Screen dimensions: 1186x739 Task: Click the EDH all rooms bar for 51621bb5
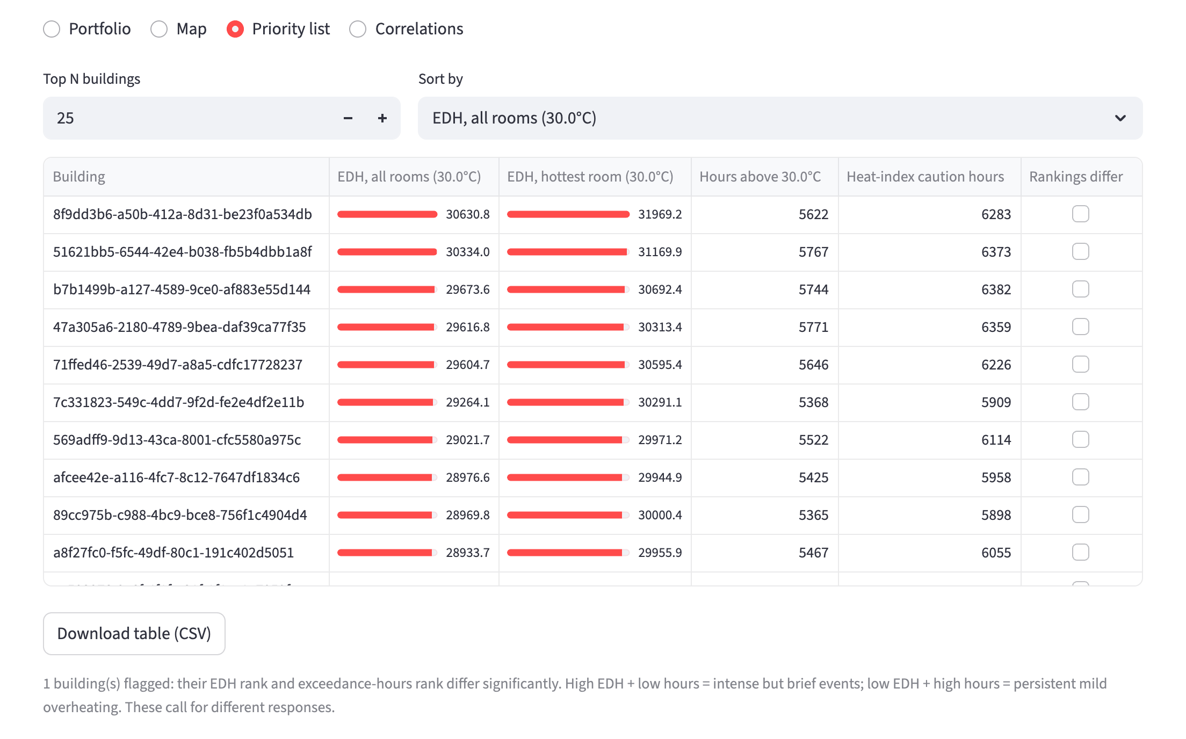[387, 252]
